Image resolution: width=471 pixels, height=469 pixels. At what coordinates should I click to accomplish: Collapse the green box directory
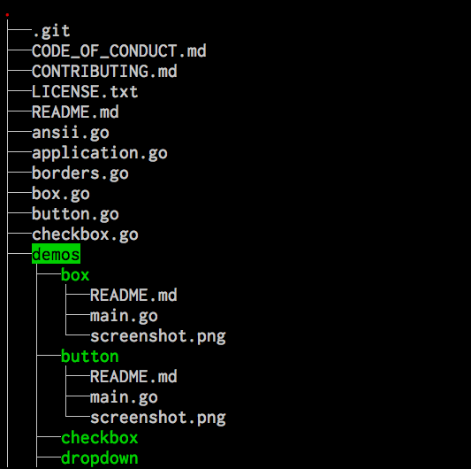(x=75, y=275)
